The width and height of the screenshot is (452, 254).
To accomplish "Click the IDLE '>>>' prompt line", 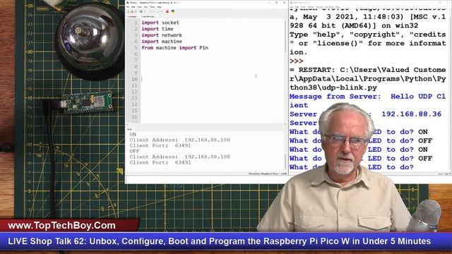I will pyautogui.click(x=297, y=61).
